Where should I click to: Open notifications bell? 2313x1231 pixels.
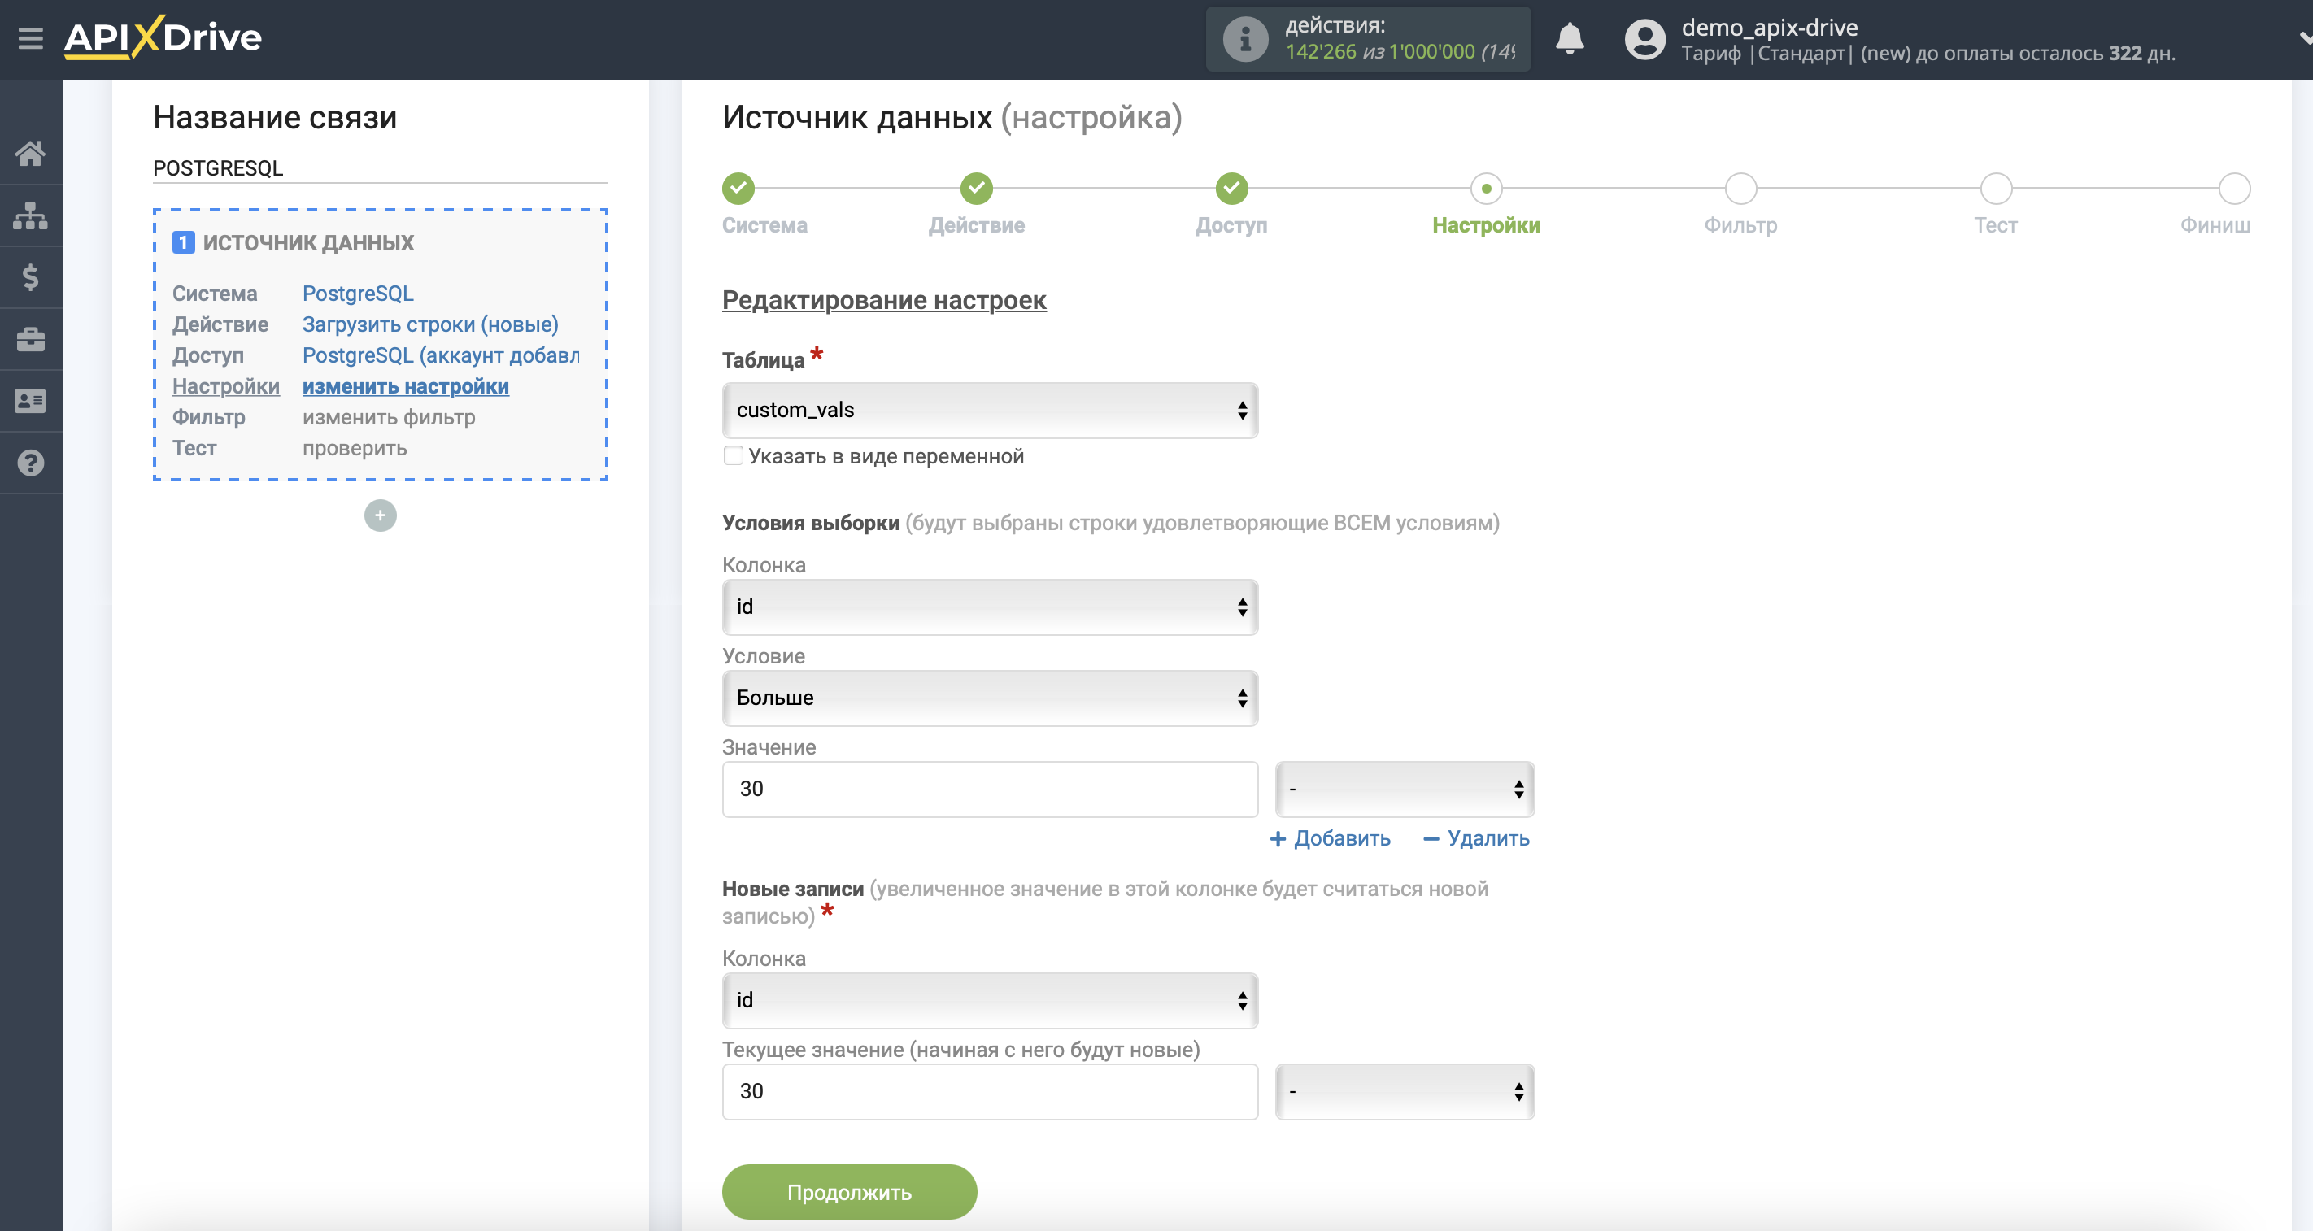pos(1570,38)
